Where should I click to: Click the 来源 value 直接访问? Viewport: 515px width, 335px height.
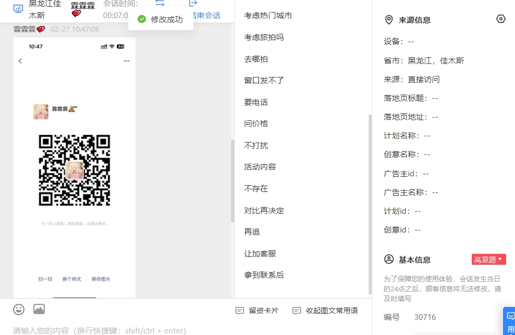click(x=424, y=80)
